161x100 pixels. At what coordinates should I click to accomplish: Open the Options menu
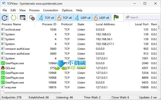coord(67,10)
